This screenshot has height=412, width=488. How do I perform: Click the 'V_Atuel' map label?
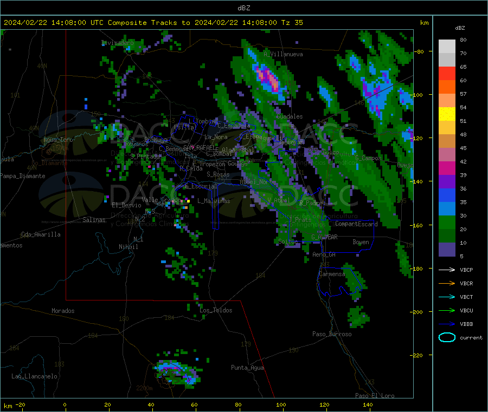point(279,200)
